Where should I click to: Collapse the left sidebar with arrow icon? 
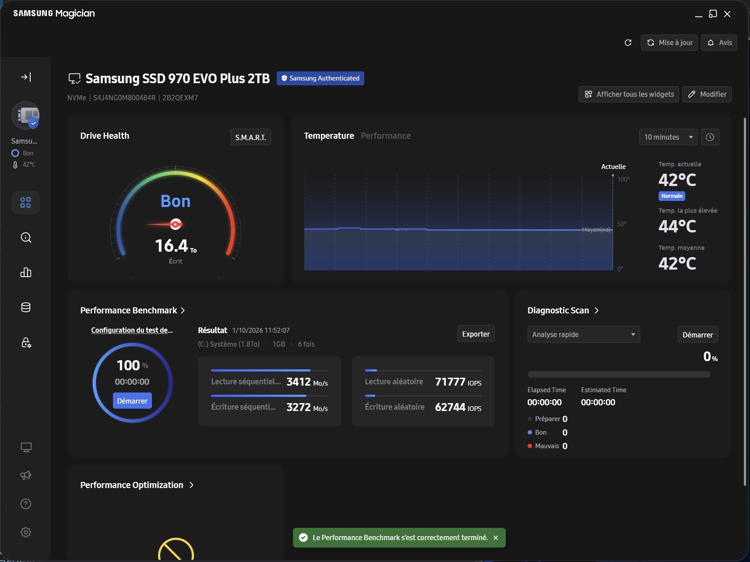tap(26, 77)
